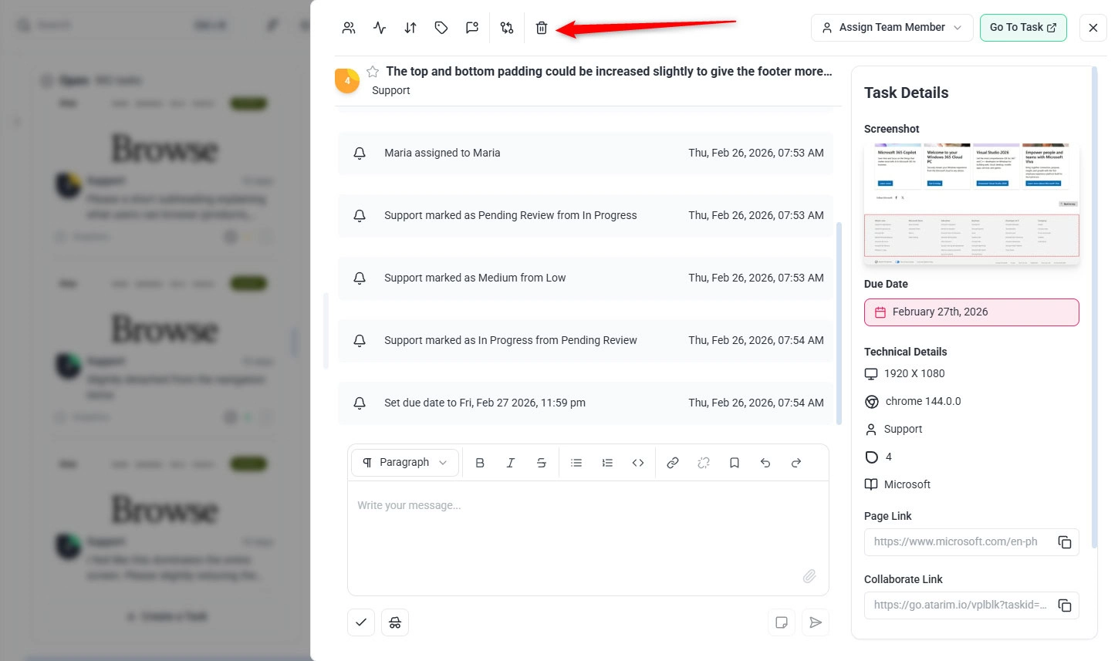Expand the Assign Team Member dropdown
This screenshot has height=661, width=1118.
(x=893, y=28)
